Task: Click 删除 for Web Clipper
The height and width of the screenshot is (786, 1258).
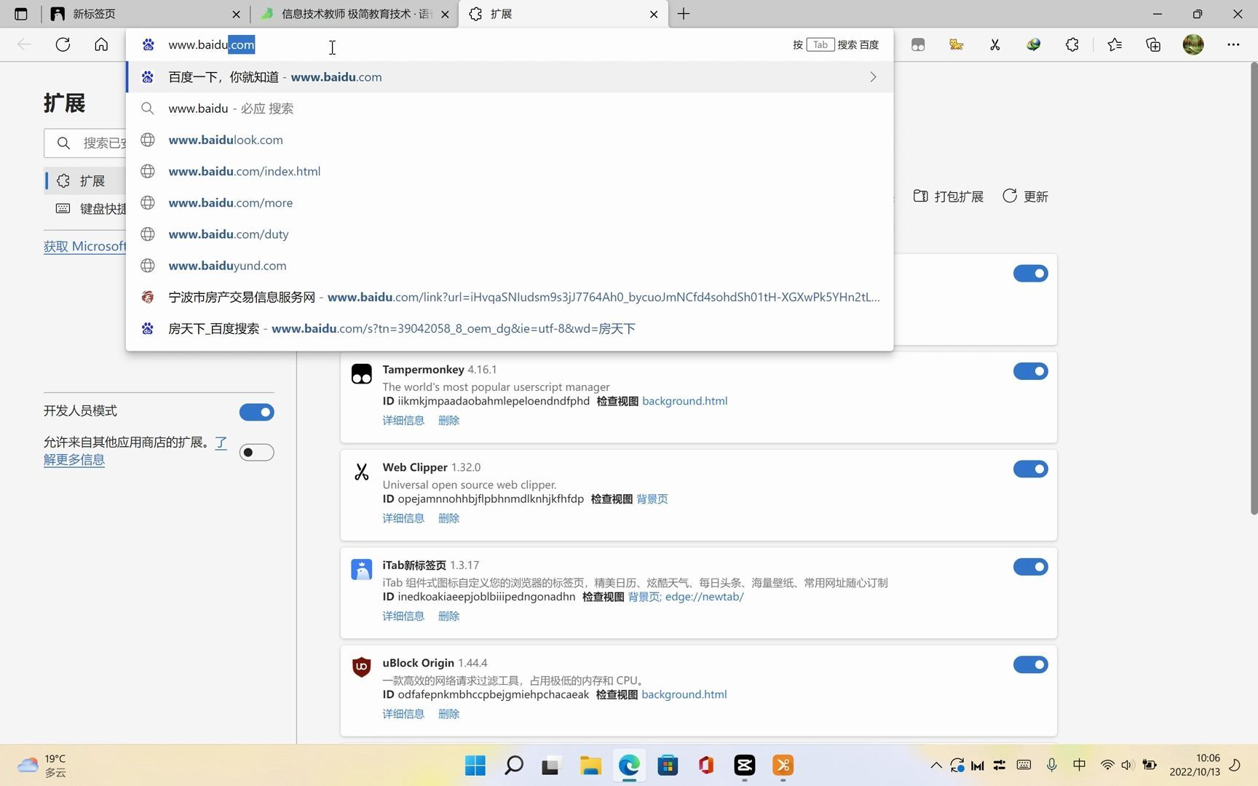Action: click(x=448, y=518)
